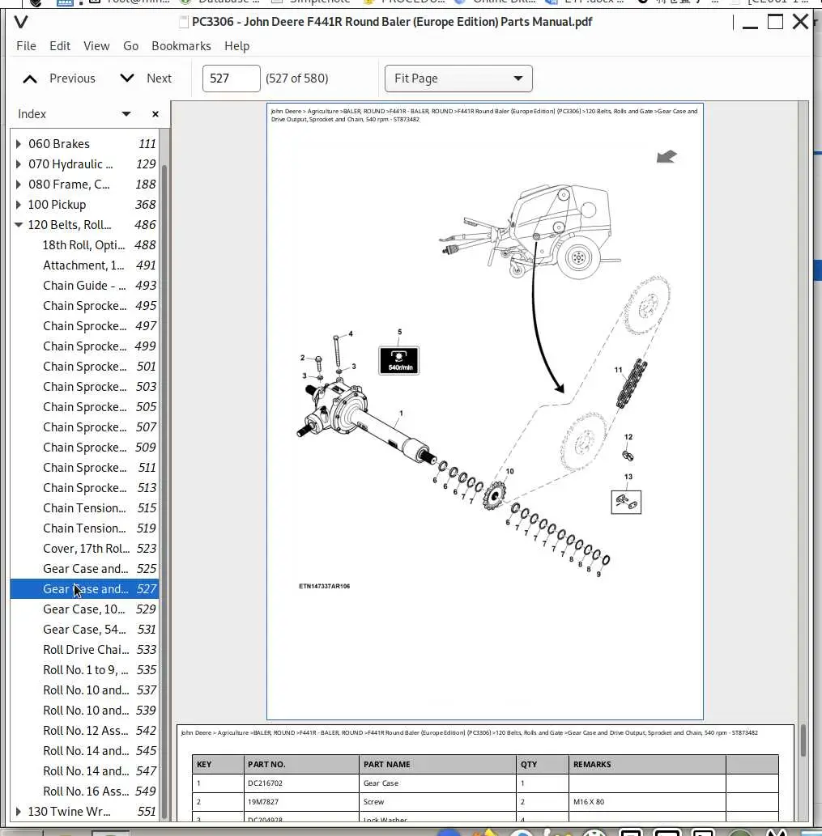Open the Fit Page zoom dropdown

[x=458, y=79]
